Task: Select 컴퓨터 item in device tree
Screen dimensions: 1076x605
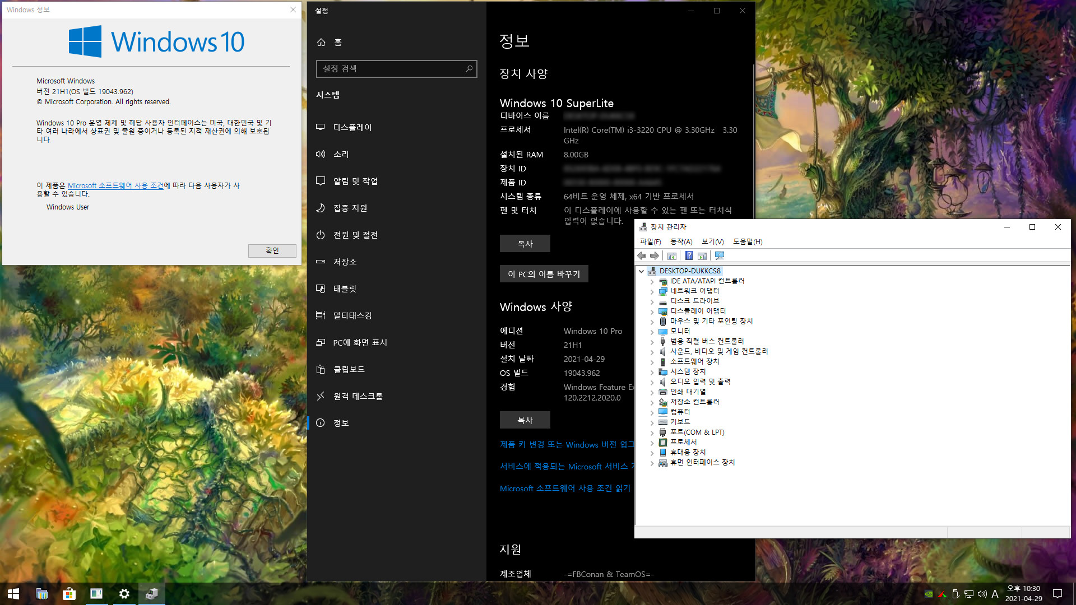Action: [x=680, y=412]
